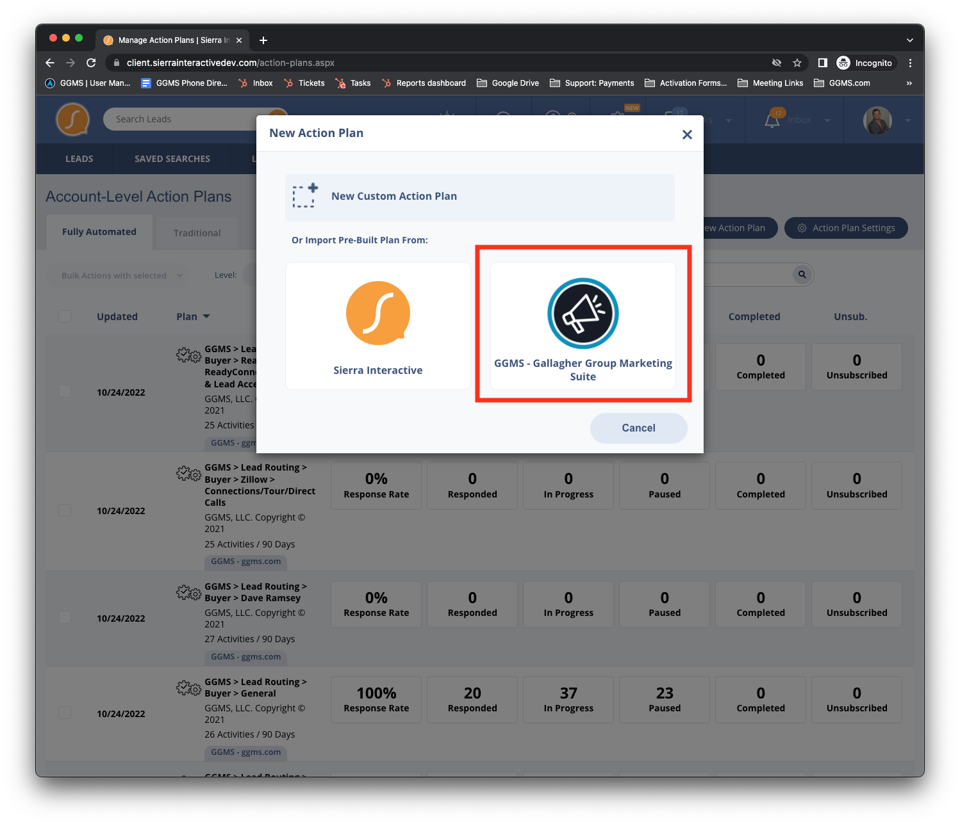960x824 pixels.
Task: Click the search magnifier button
Action: coord(802,275)
